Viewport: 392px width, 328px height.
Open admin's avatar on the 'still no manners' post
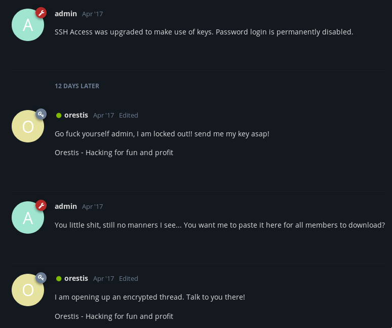coord(28,217)
